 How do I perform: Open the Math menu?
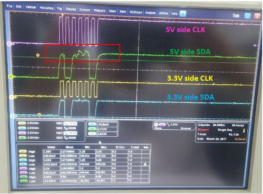(x=123, y=11)
